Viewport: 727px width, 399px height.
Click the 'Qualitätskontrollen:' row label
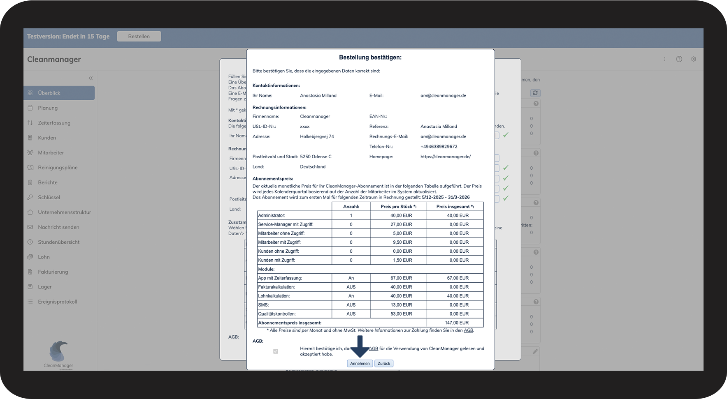(277, 314)
